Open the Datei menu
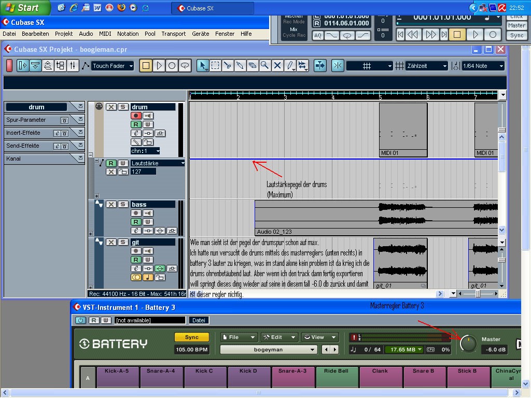 (9, 34)
